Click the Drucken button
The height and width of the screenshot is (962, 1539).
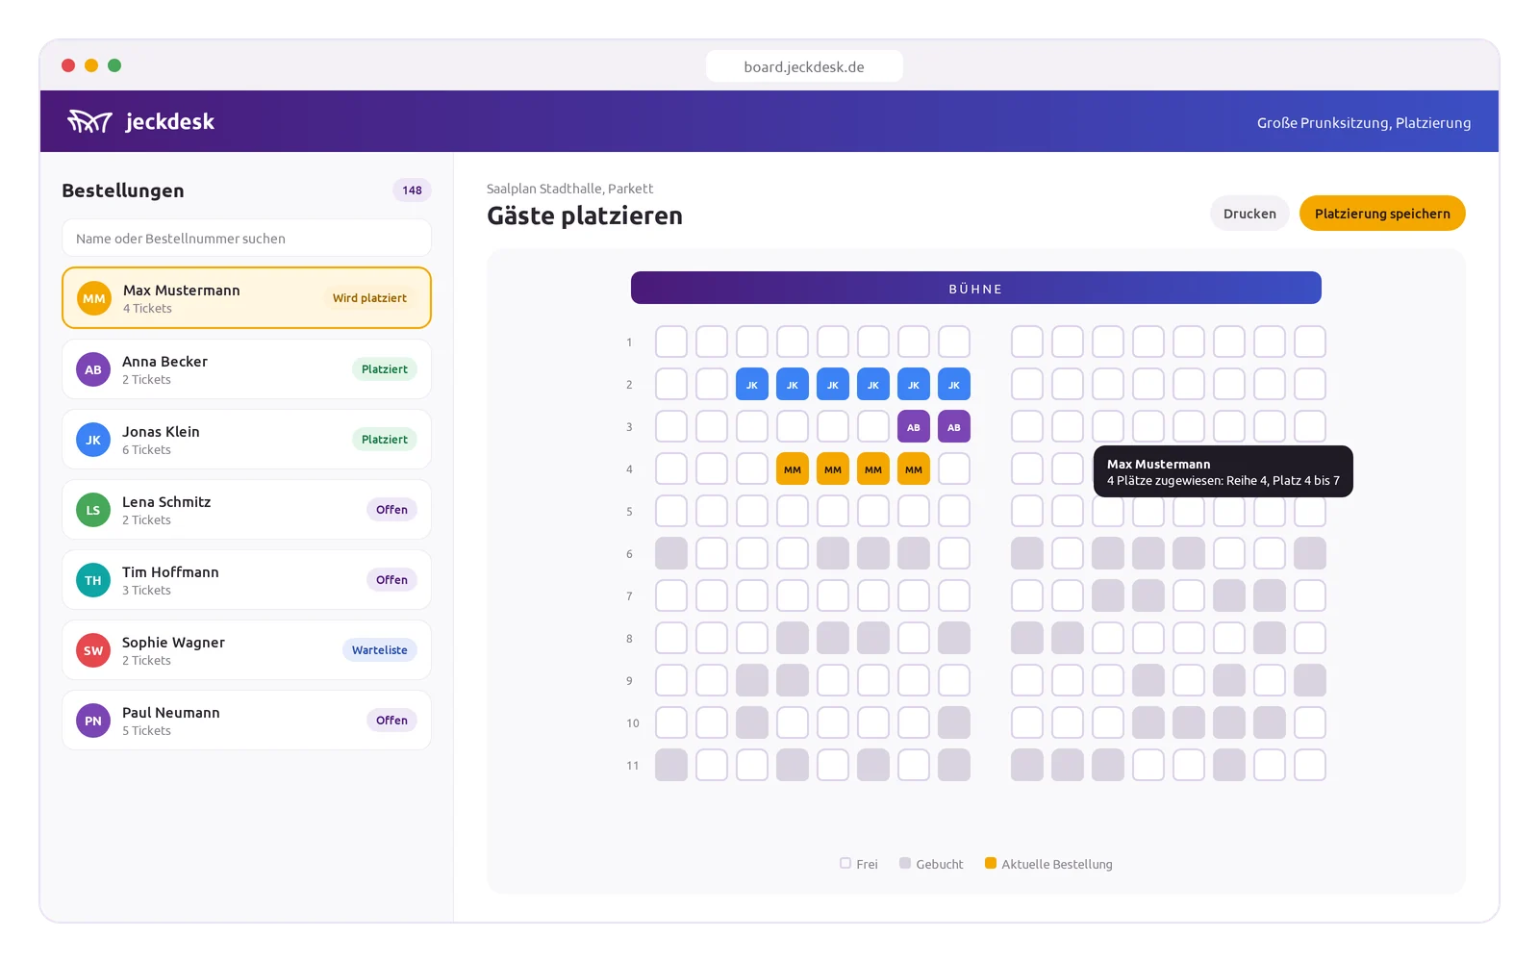[x=1249, y=214]
